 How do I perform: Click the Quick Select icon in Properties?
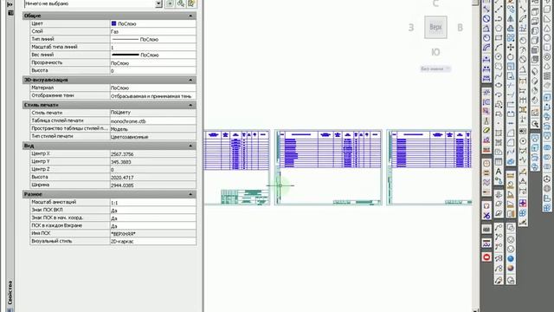tap(191, 3)
